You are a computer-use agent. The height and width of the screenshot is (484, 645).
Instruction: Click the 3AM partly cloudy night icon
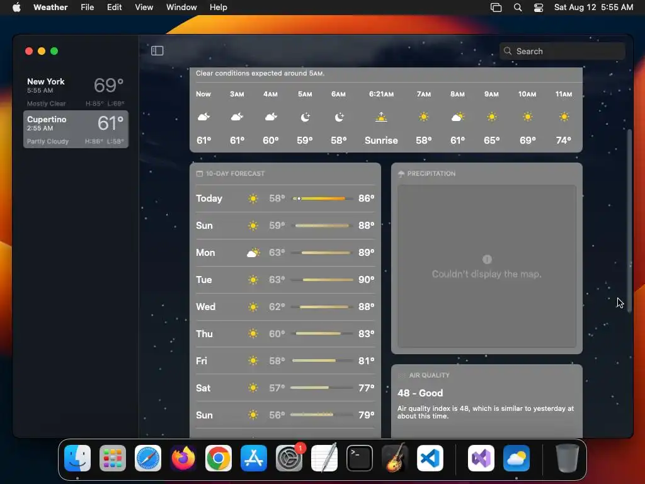click(237, 117)
